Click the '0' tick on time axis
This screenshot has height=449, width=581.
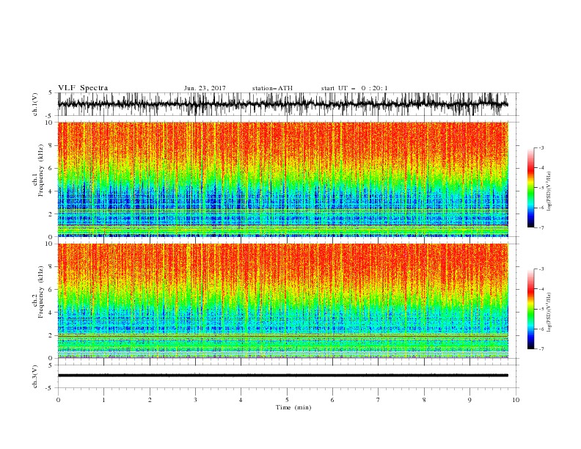(x=58, y=400)
